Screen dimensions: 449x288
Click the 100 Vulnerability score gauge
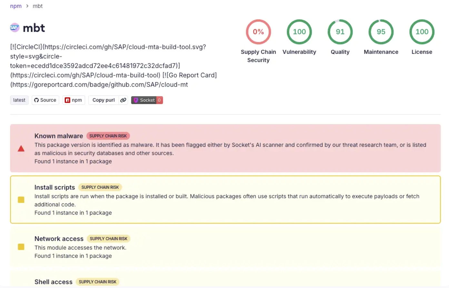click(299, 32)
